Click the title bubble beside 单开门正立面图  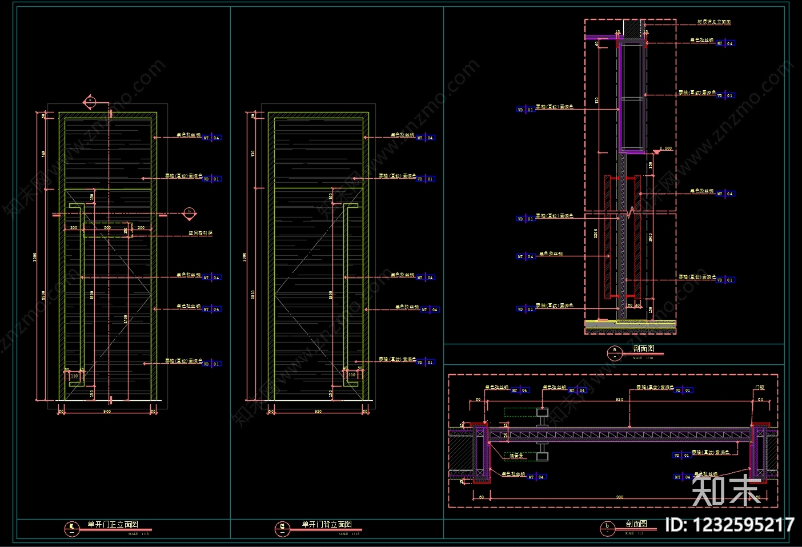[x=71, y=529]
